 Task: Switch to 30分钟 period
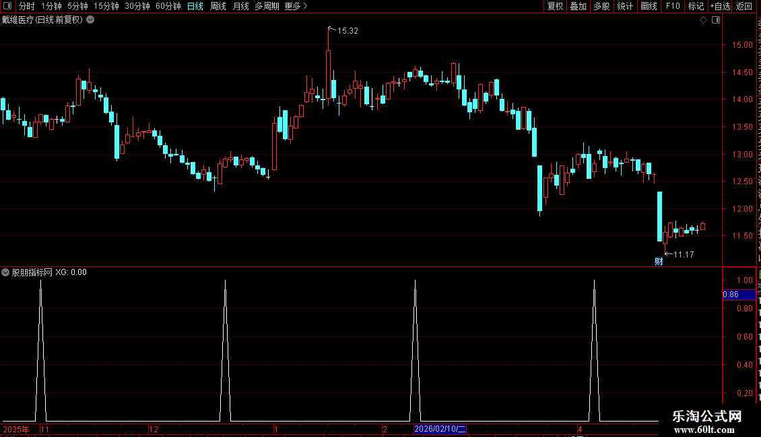click(137, 6)
